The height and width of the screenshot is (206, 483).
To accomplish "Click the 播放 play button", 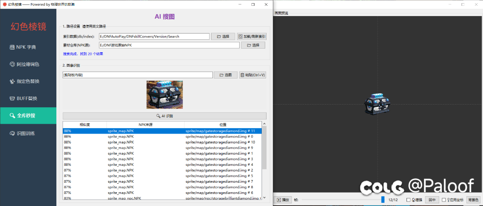I will pos(284,200).
